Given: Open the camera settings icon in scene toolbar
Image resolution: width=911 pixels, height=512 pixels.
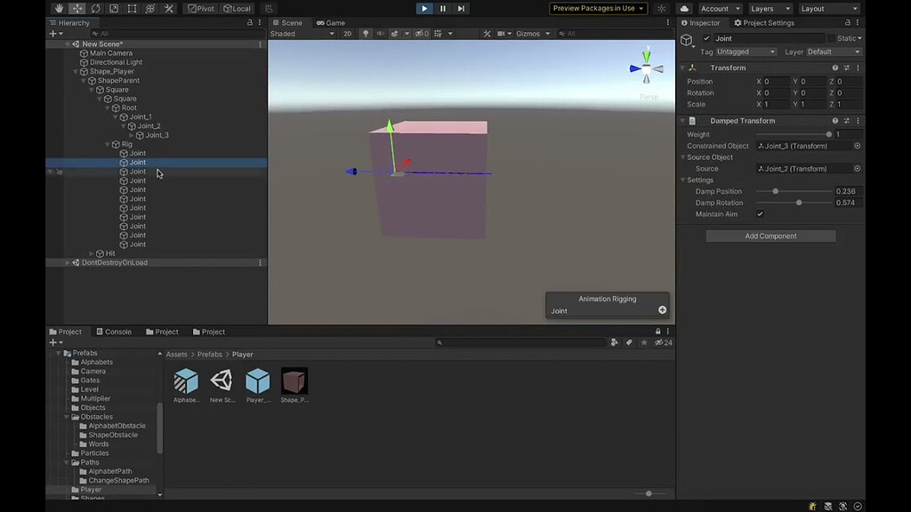Looking at the screenshot, I should (500, 33).
